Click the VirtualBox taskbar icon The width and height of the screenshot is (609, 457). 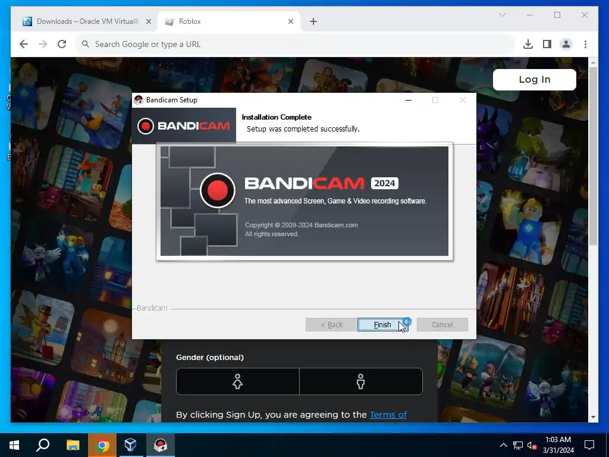pyautogui.click(x=131, y=445)
